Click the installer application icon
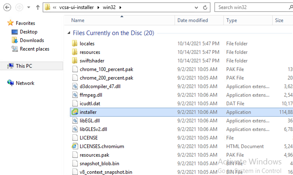Screen dimensions: 293x175 (x=75, y=112)
